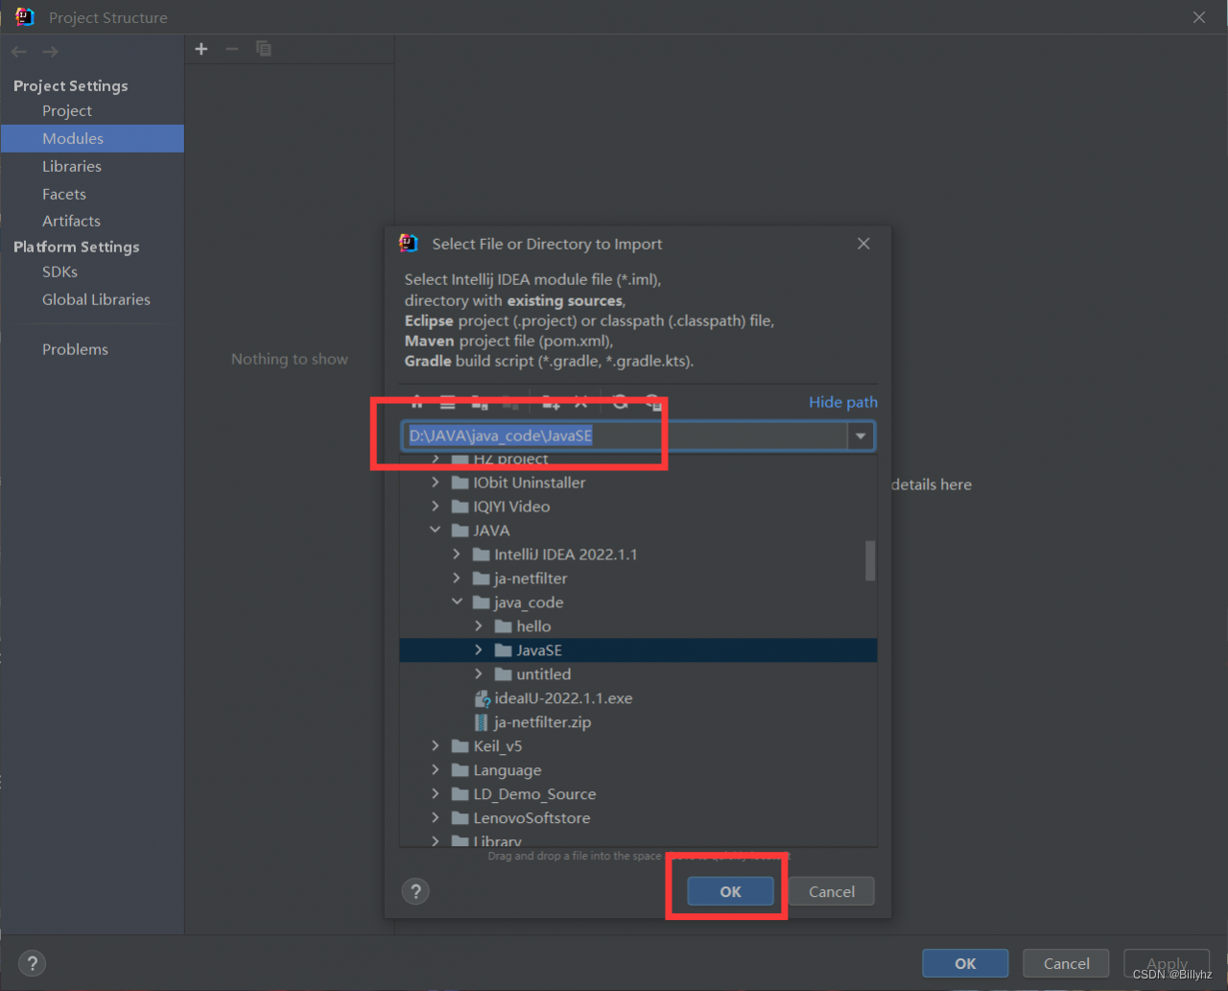This screenshot has height=991, width=1228.
Task: Collapse the JAVA folder
Action: 436,531
